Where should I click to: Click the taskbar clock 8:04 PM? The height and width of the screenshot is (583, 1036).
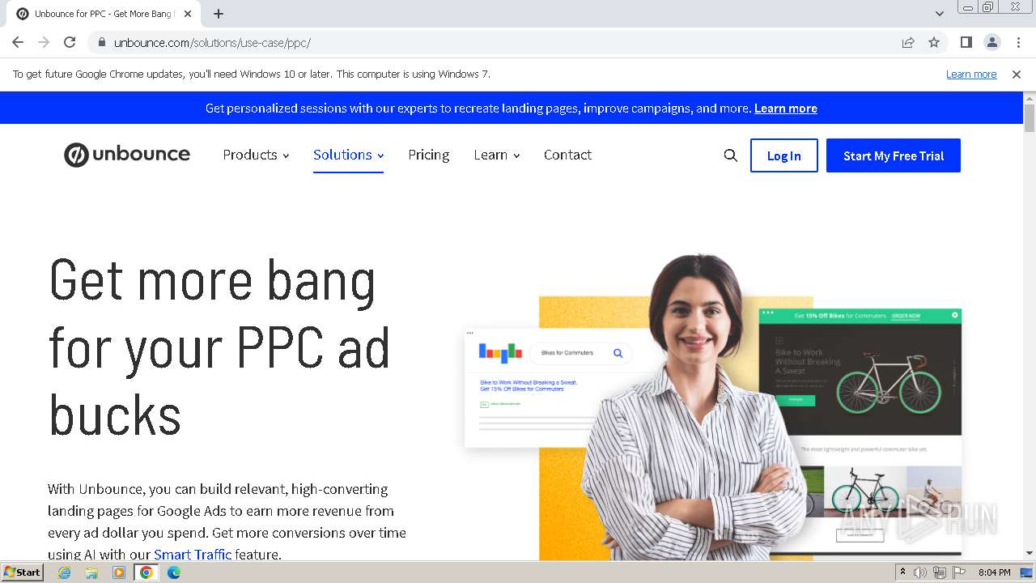[994, 572]
